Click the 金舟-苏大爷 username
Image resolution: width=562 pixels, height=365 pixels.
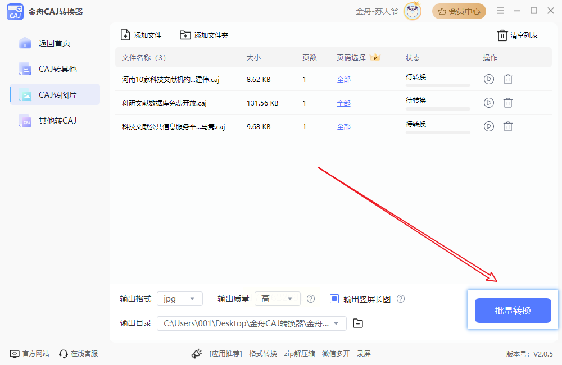[x=377, y=11]
